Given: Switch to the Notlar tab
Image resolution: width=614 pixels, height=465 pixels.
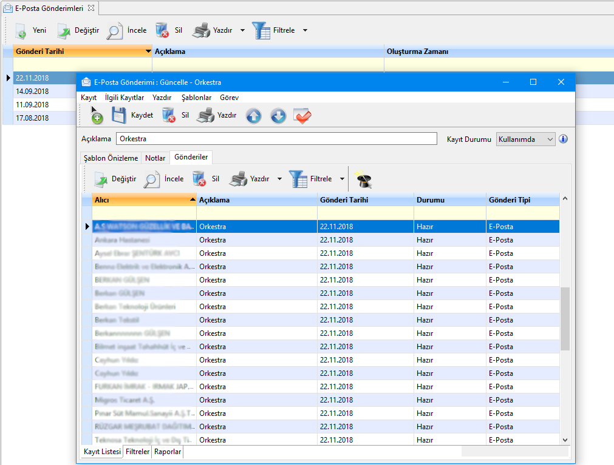Looking at the screenshot, I should (155, 158).
